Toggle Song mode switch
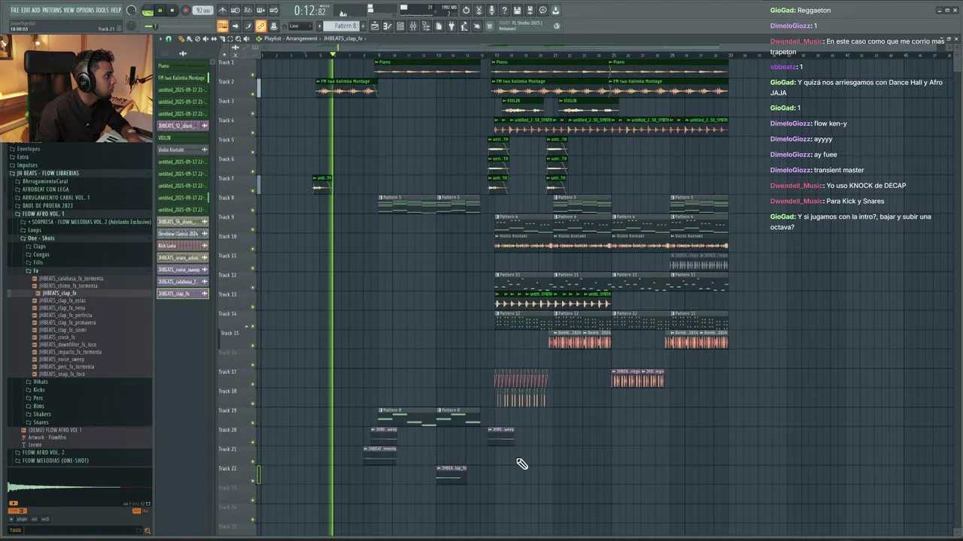Viewport: 963px width, 541px height. point(147,12)
